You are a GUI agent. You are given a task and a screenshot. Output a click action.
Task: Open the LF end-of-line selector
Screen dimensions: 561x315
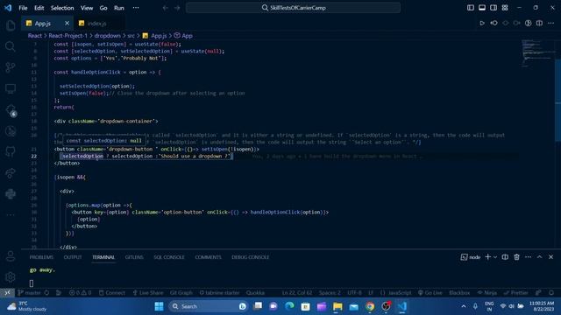coord(371,292)
